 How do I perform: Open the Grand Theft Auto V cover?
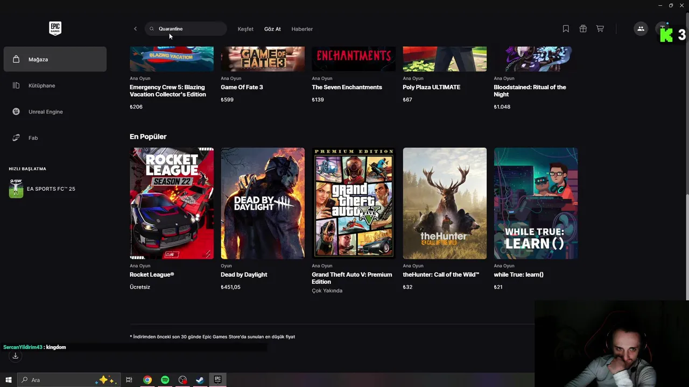(x=354, y=203)
